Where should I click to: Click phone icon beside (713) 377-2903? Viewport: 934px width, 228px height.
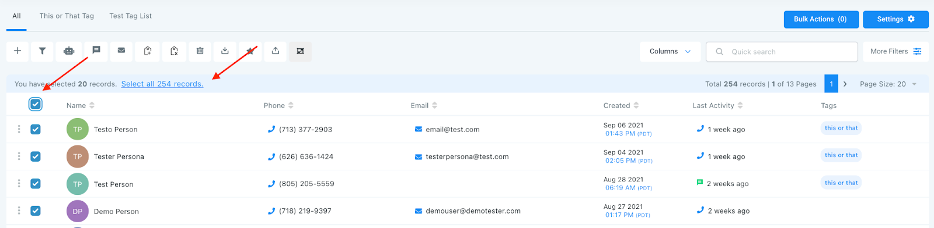[271, 129]
